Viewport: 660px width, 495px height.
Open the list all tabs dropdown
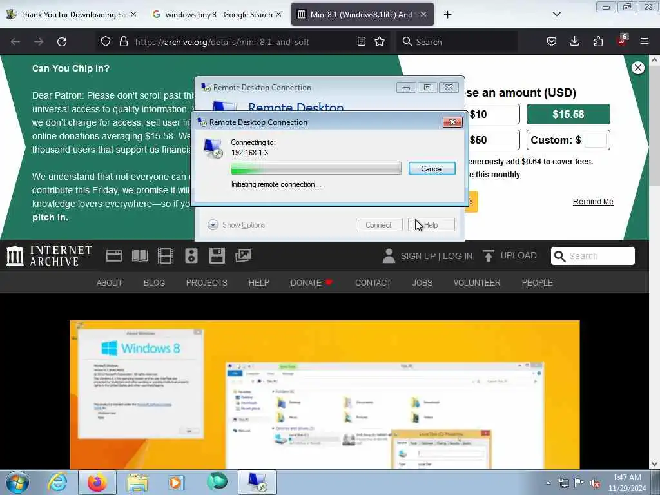[x=556, y=14]
